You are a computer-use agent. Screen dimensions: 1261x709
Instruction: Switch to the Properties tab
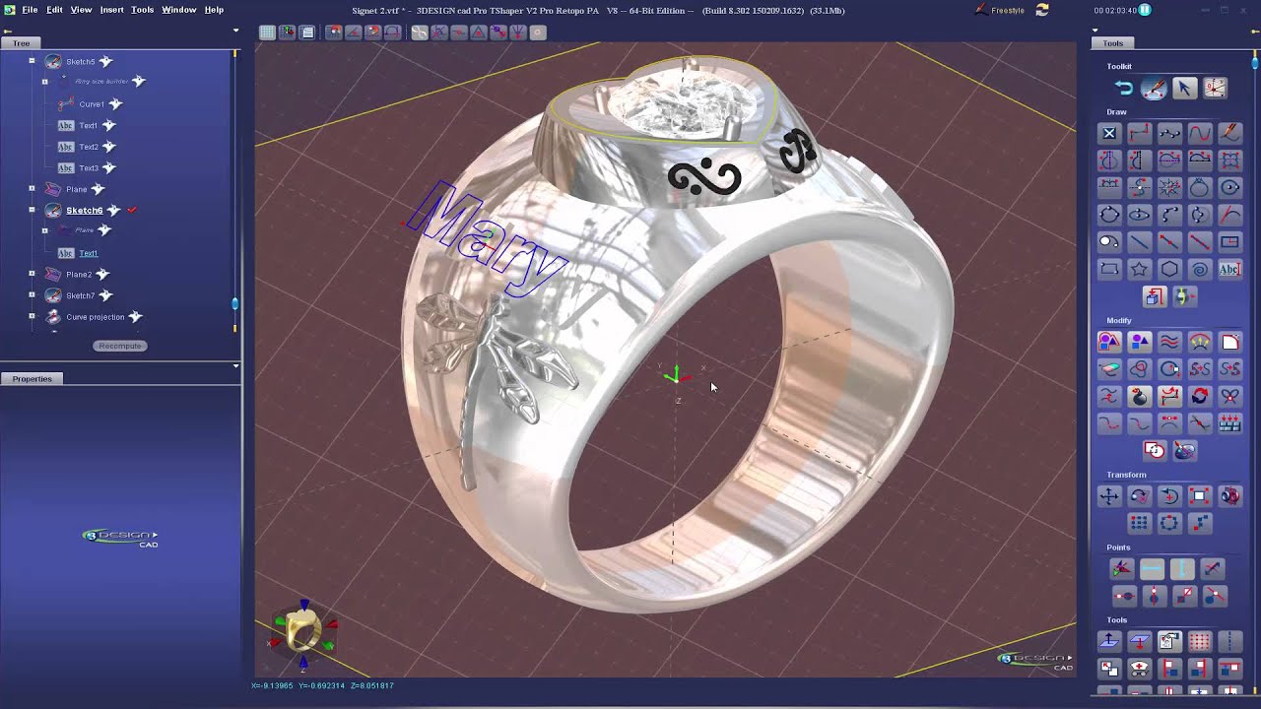[x=32, y=378]
